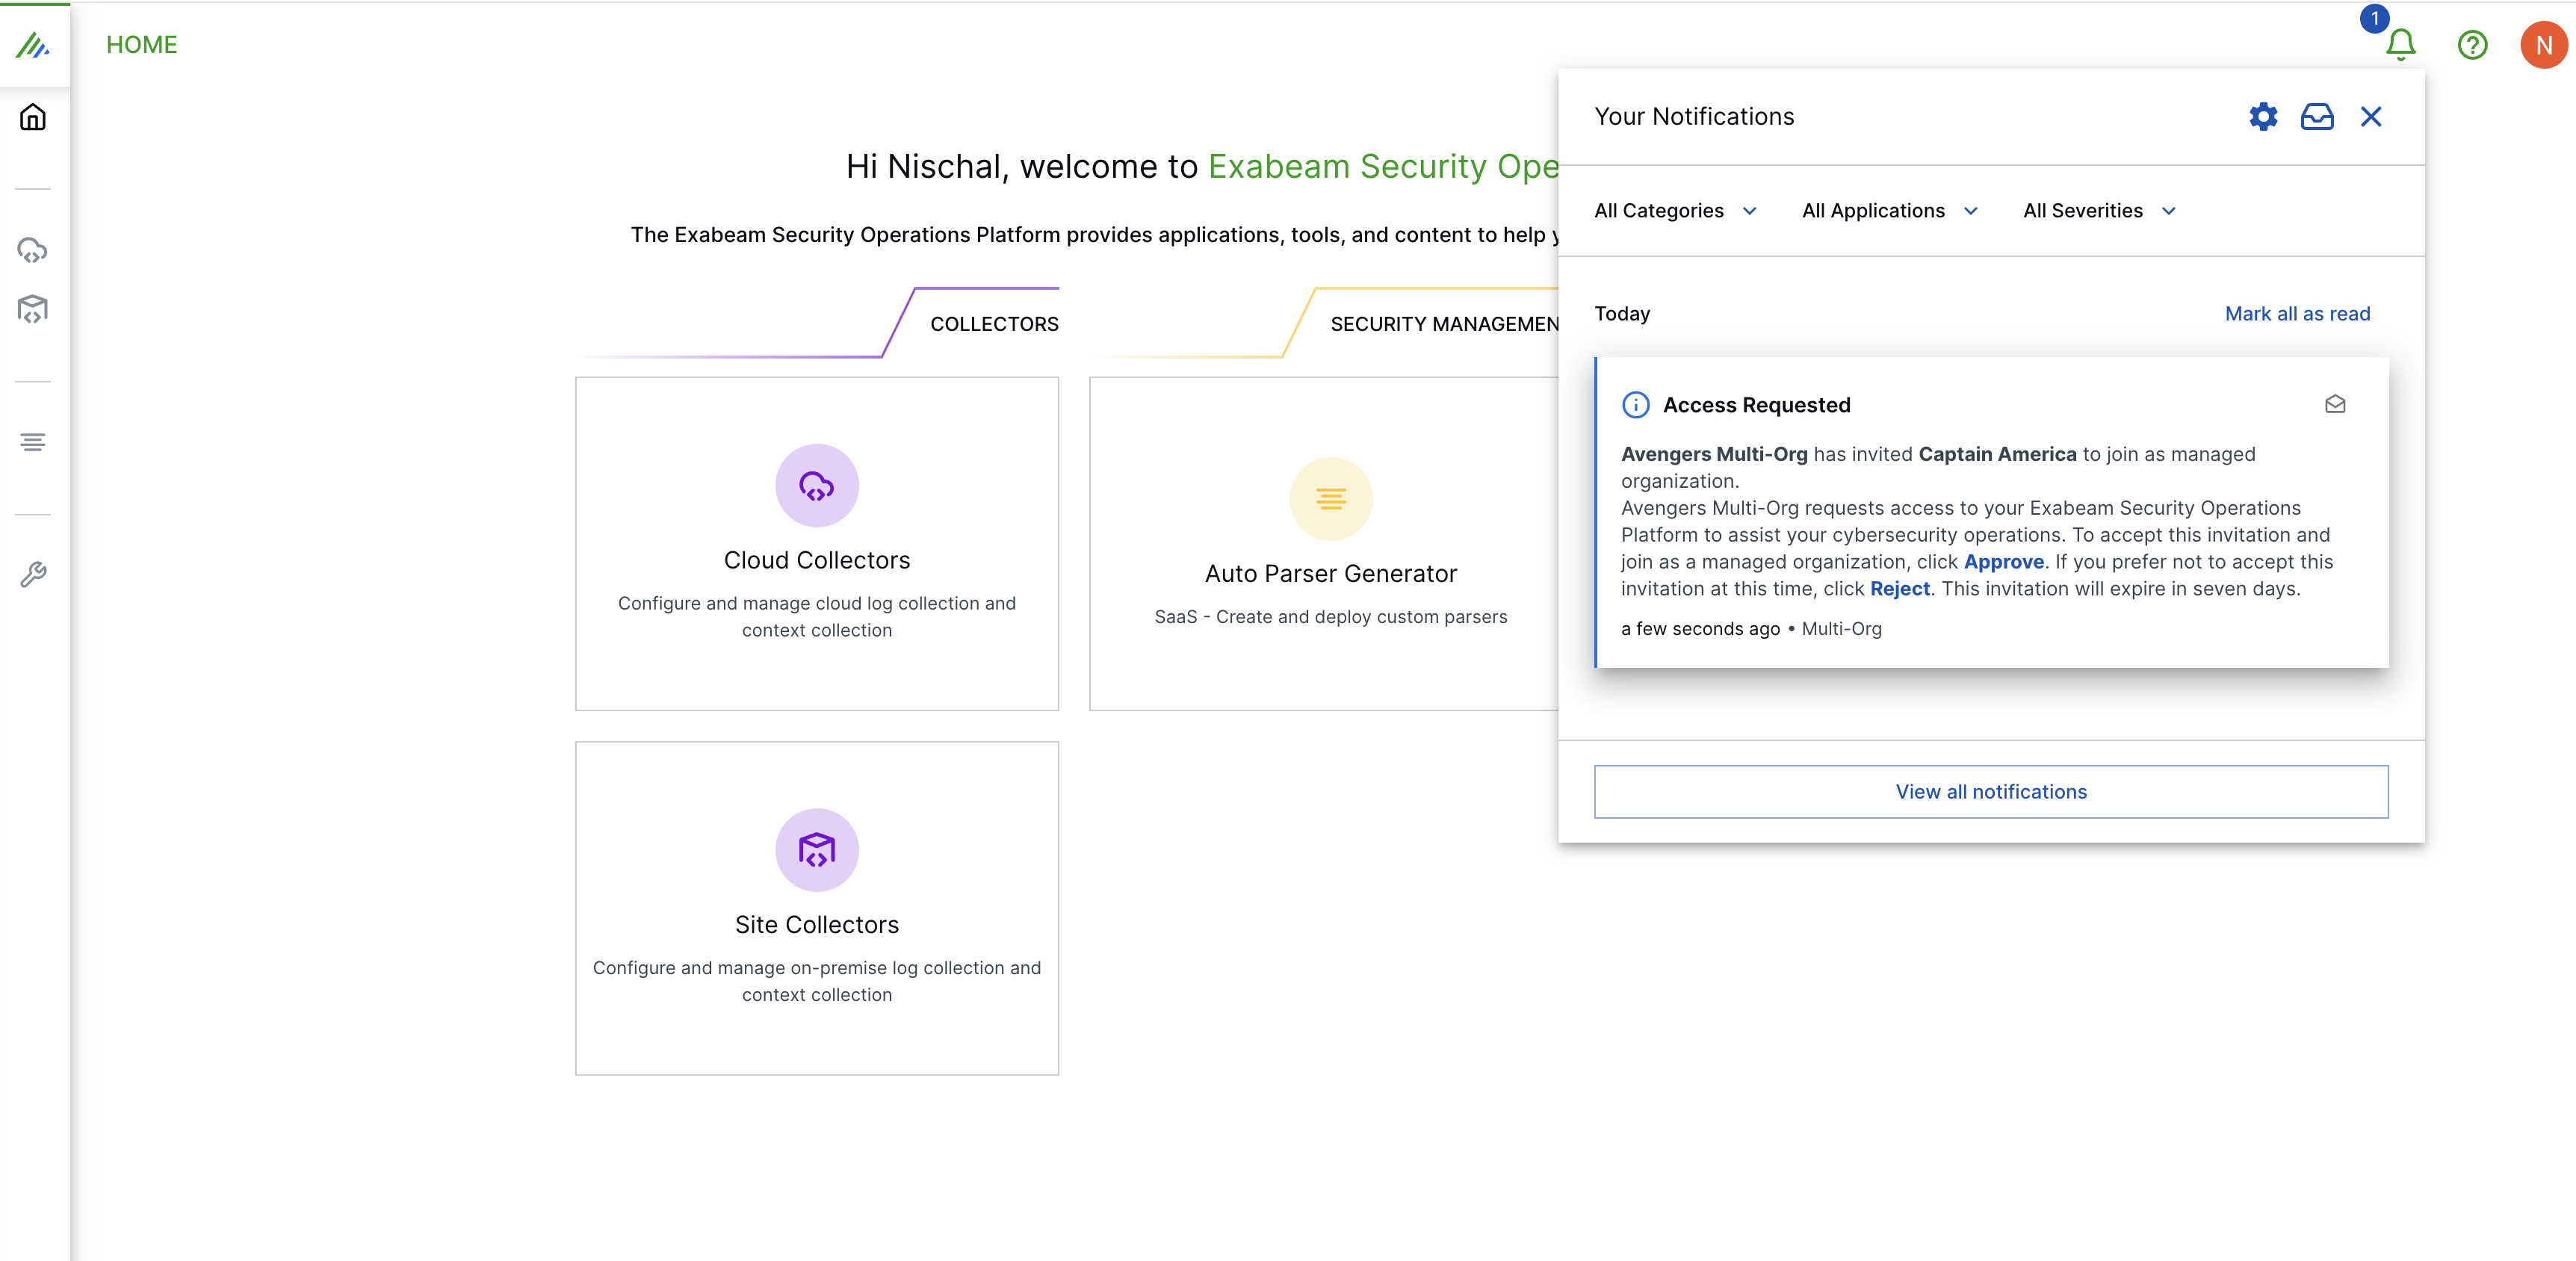Click the Access Requested notification title
2576x1261 pixels.
pos(1756,405)
